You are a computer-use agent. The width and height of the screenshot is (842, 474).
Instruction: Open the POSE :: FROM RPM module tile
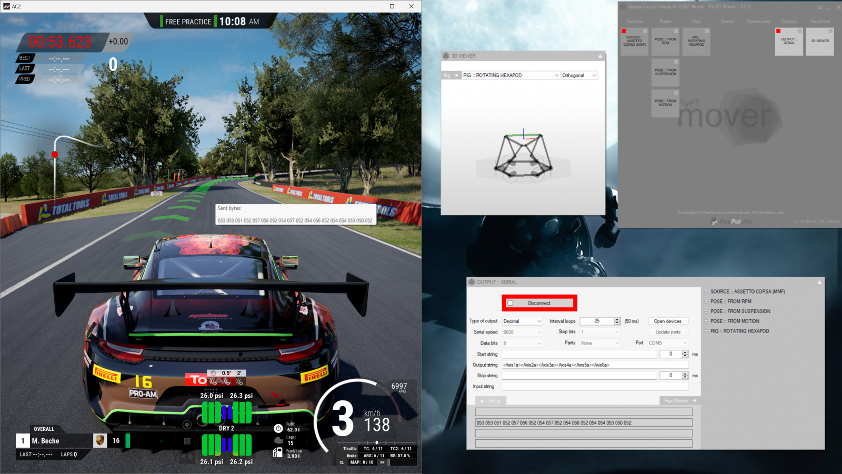pyautogui.click(x=665, y=42)
